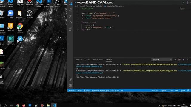Split the terminal panel
This screenshot has height=107, width=191.
[x=179, y=59]
